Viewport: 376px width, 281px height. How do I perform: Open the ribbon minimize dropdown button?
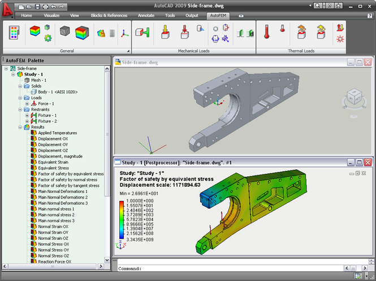tap(241, 16)
